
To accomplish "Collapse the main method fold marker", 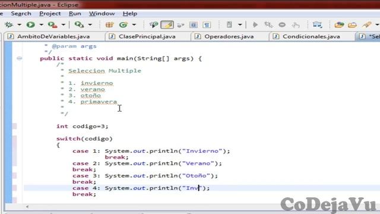I will pyautogui.click(x=20, y=58).
